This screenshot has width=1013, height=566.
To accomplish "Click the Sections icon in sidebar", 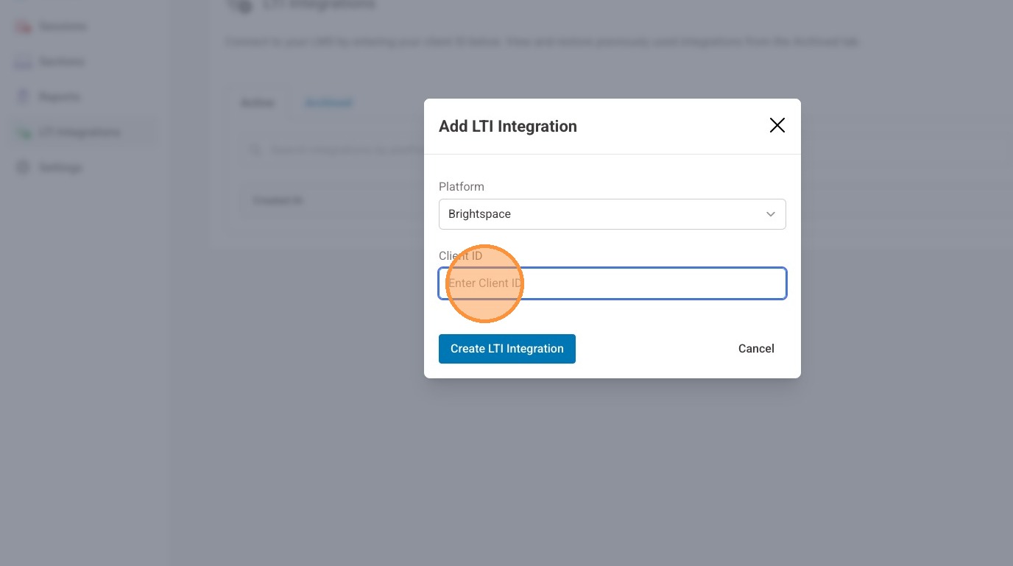I will 24,63.
